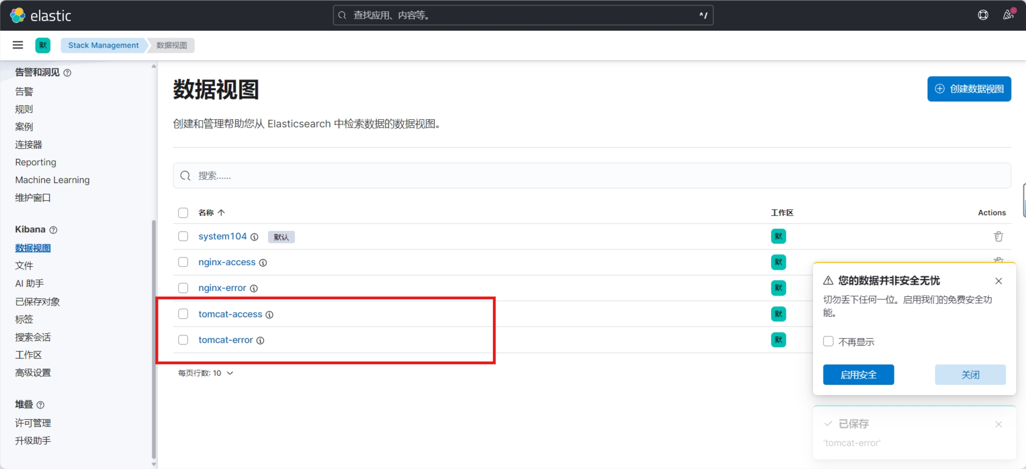Click 创建数据视图 button
Viewport: 1026px width, 469px height.
(969, 89)
